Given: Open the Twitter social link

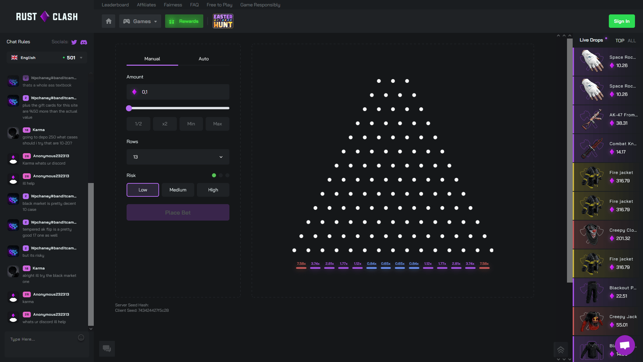Looking at the screenshot, I should pyautogui.click(x=74, y=42).
